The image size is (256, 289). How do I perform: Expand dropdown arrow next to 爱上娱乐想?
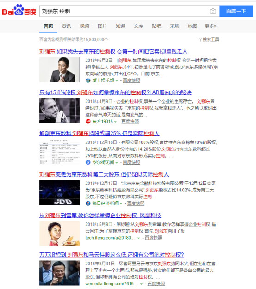pyautogui.click(x=117, y=81)
